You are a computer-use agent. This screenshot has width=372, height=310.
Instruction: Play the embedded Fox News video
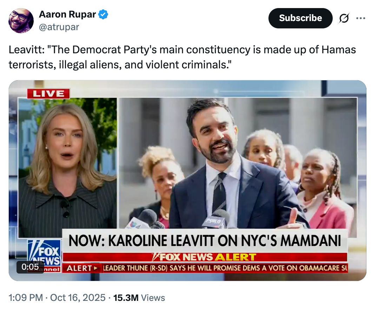click(x=187, y=180)
